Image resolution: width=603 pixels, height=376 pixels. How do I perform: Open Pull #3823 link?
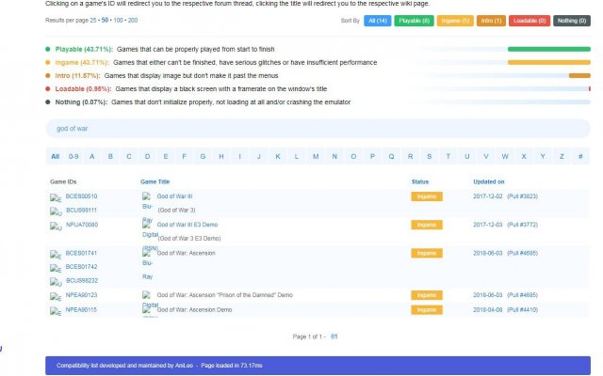[522, 196]
